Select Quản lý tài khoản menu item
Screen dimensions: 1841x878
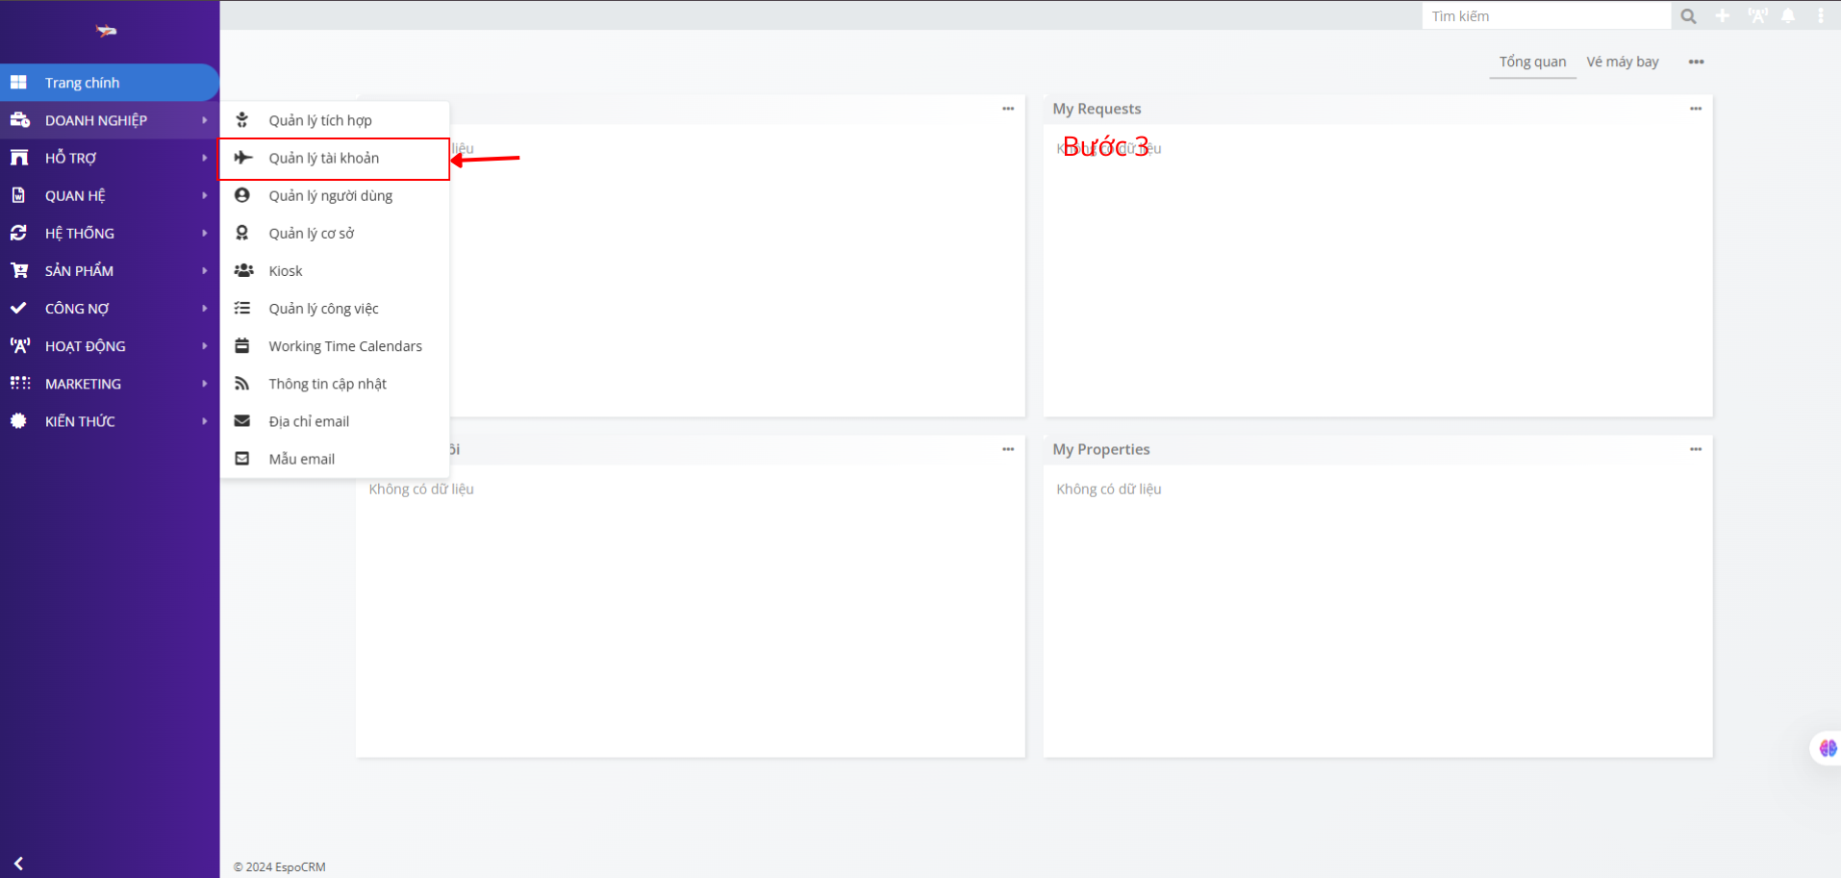324,159
